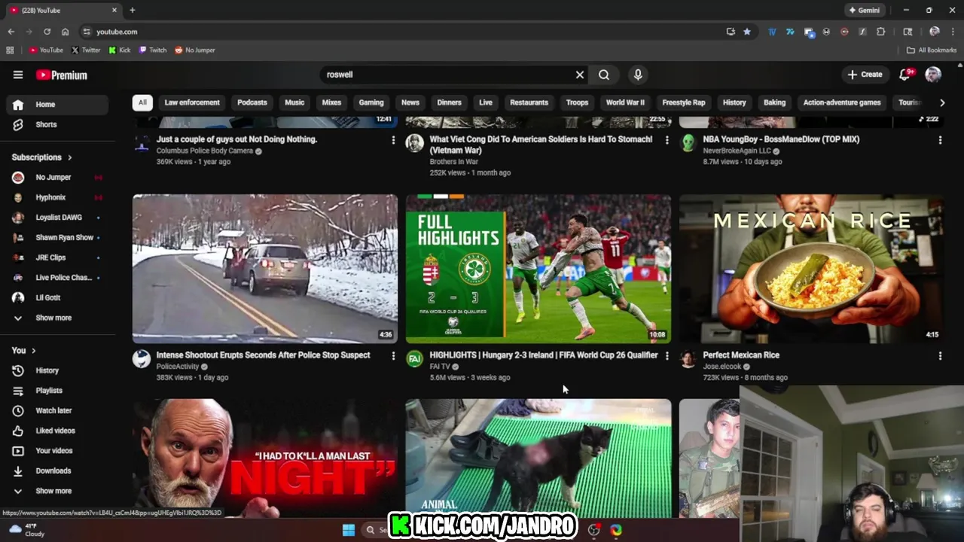This screenshot has width=964, height=542.
Task: Open the Perfect Mexican Rice title
Action: click(741, 355)
